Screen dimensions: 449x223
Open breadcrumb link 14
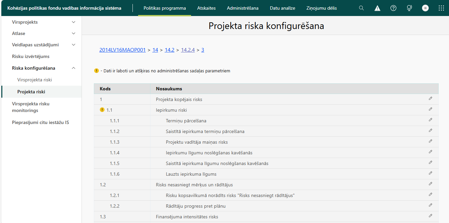155,50
